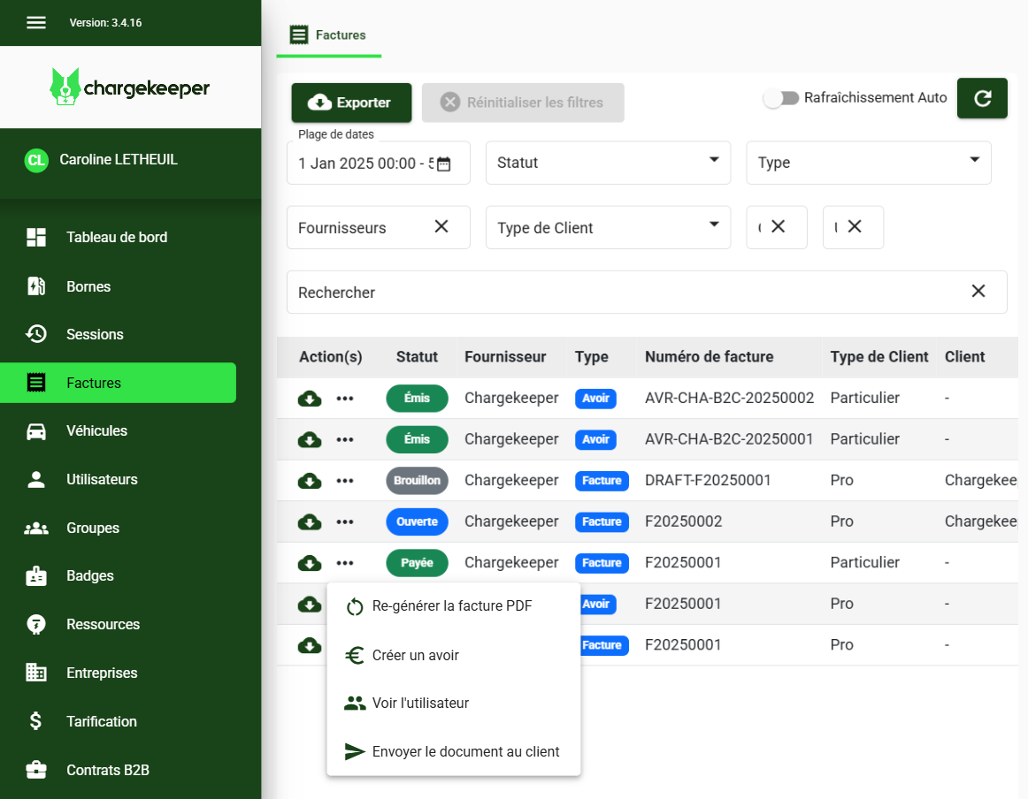Click Réinitialiser les filtres button
This screenshot has width=1028, height=799.
523,103
